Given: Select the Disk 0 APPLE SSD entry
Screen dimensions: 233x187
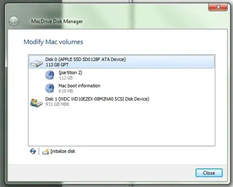Looking at the screenshot, I should pos(122,62).
